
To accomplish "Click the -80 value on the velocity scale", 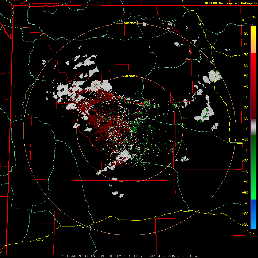I will point(245,214).
